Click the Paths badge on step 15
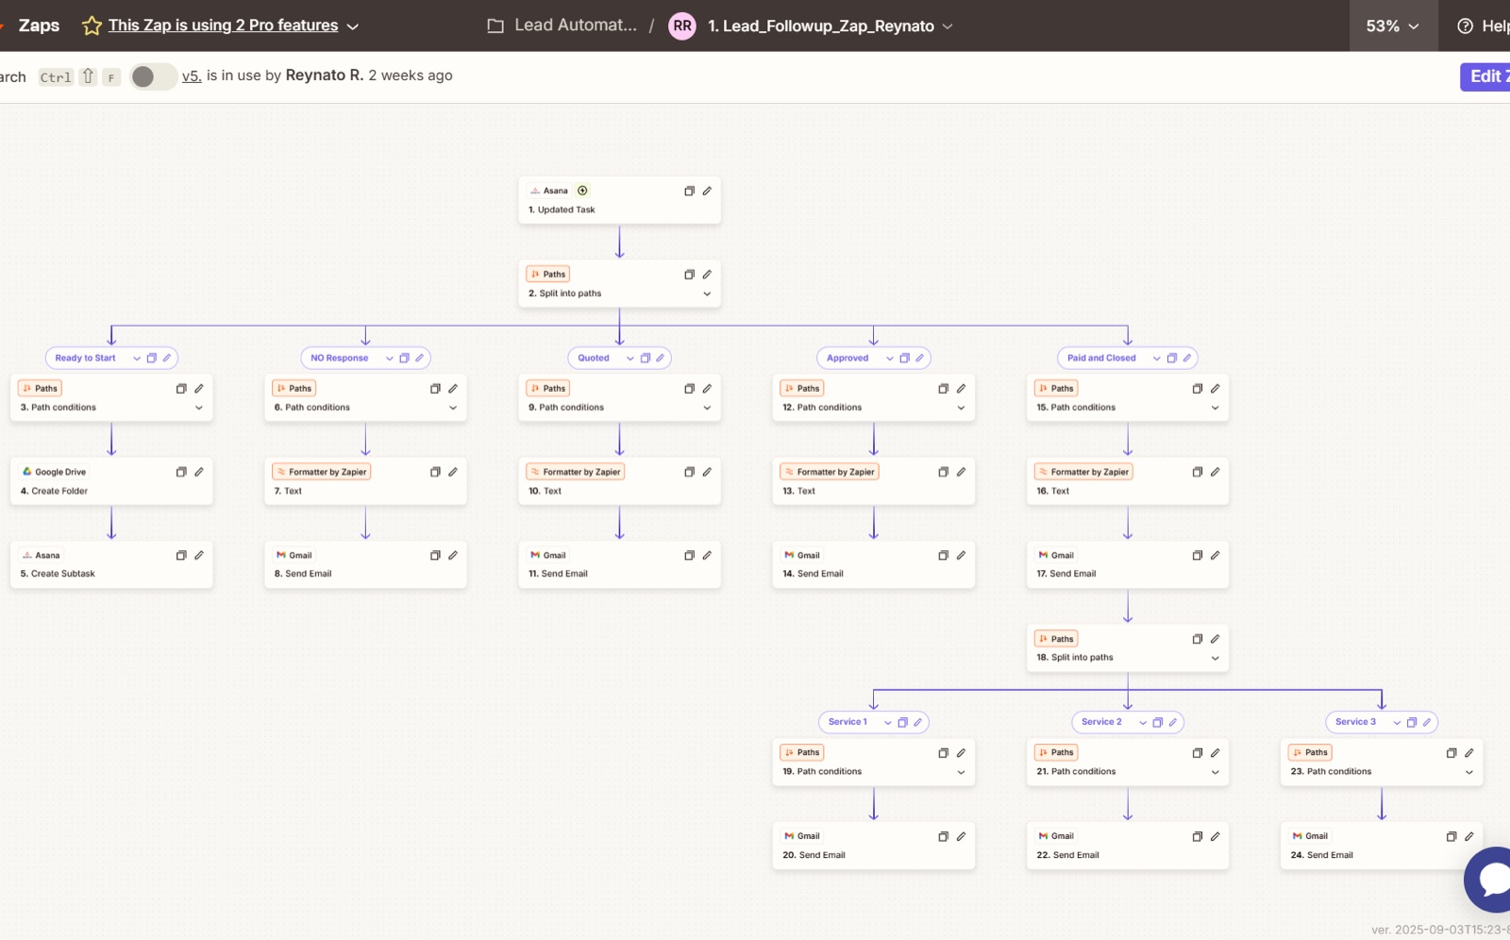The image size is (1510, 940). click(x=1055, y=389)
